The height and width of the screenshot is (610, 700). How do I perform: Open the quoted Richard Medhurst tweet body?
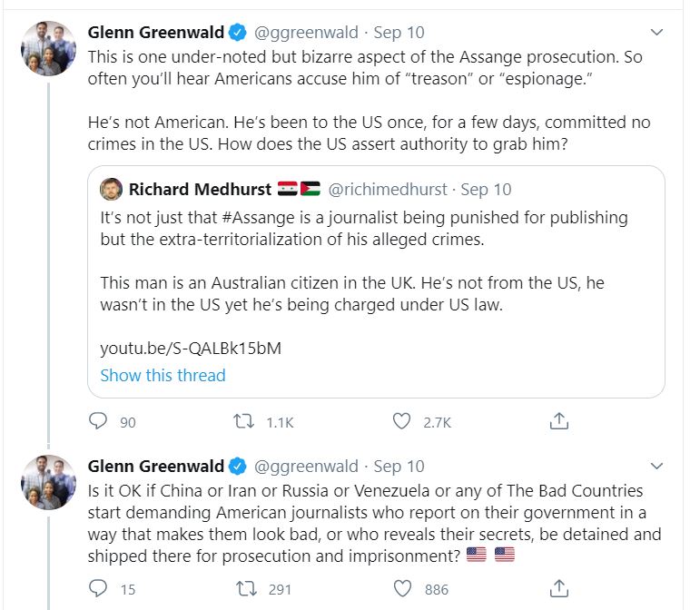(363, 281)
